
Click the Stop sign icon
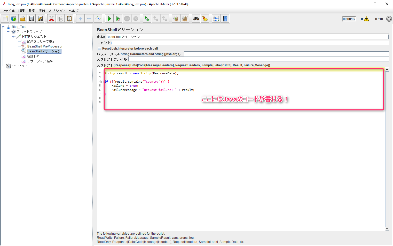pos(127,19)
